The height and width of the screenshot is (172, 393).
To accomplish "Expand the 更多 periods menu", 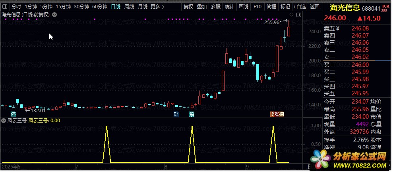I will click(157, 7).
